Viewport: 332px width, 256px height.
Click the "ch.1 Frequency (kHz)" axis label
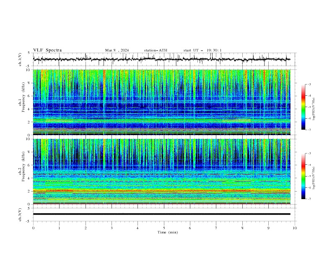click(x=22, y=102)
